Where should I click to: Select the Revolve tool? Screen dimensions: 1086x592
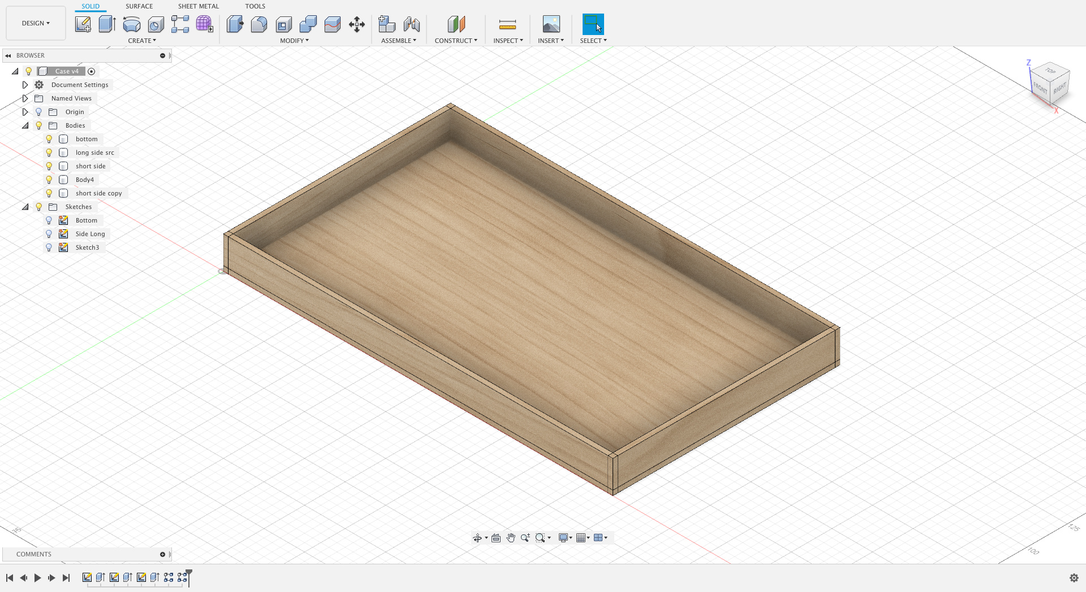tap(131, 24)
